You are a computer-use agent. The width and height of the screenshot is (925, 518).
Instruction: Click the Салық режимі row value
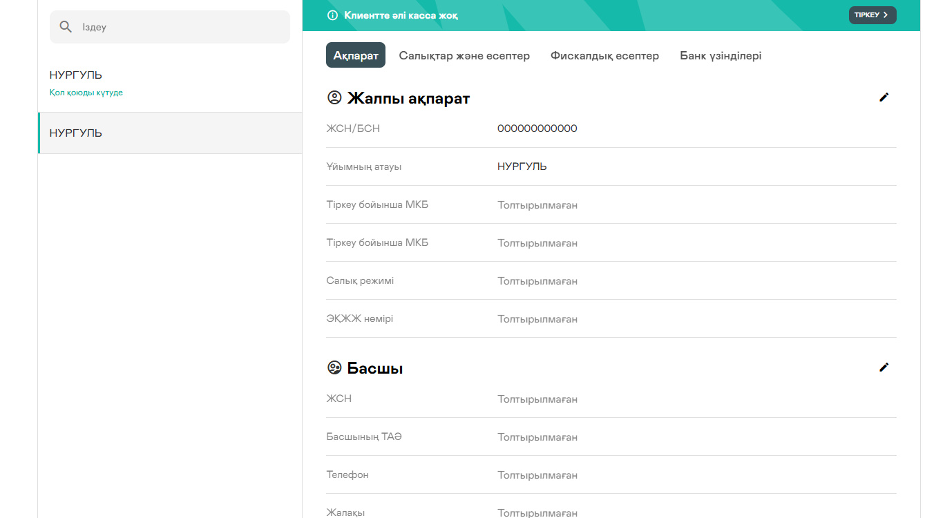[x=537, y=281]
